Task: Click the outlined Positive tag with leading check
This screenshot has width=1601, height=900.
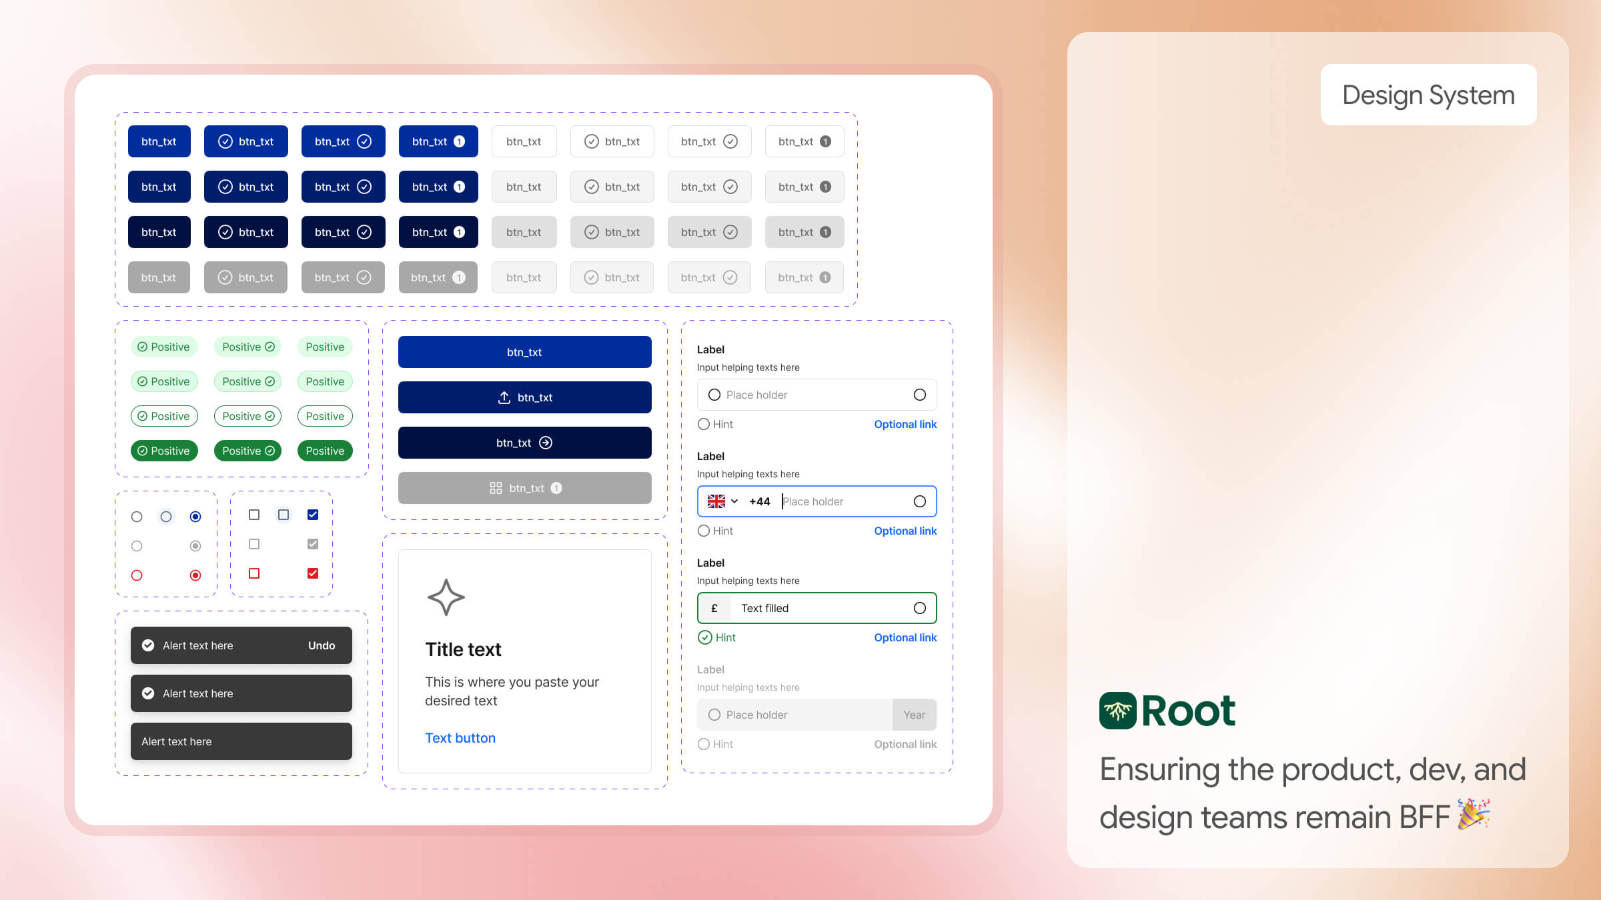Action: [164, 416]
